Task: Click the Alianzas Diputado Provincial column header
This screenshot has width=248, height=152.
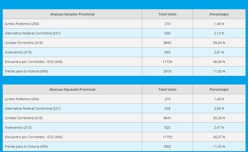Action: coord(72,90)
